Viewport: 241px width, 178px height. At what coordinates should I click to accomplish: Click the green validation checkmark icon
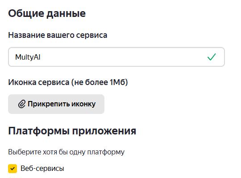click(x=212, y=57)
